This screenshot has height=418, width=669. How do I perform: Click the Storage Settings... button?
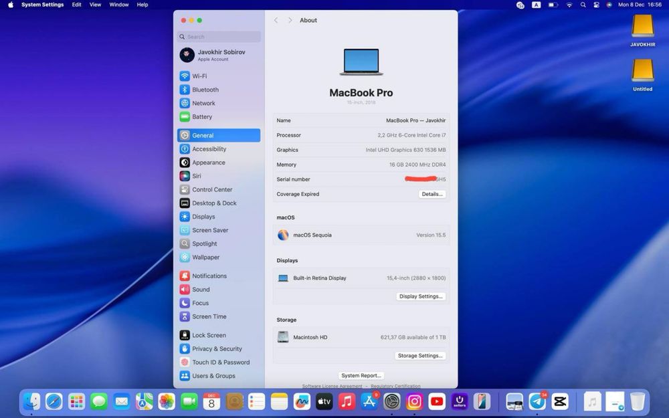coord(420,356)
